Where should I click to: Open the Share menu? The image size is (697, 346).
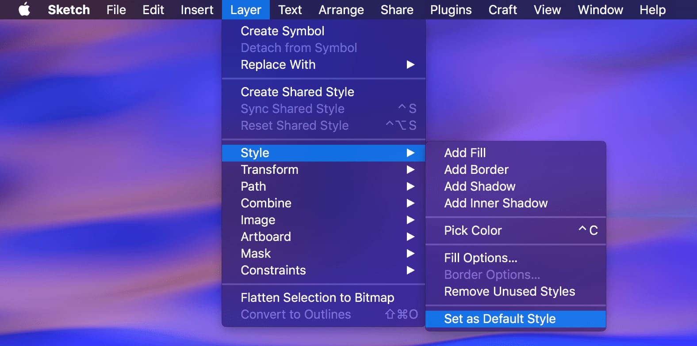point(397,9)
